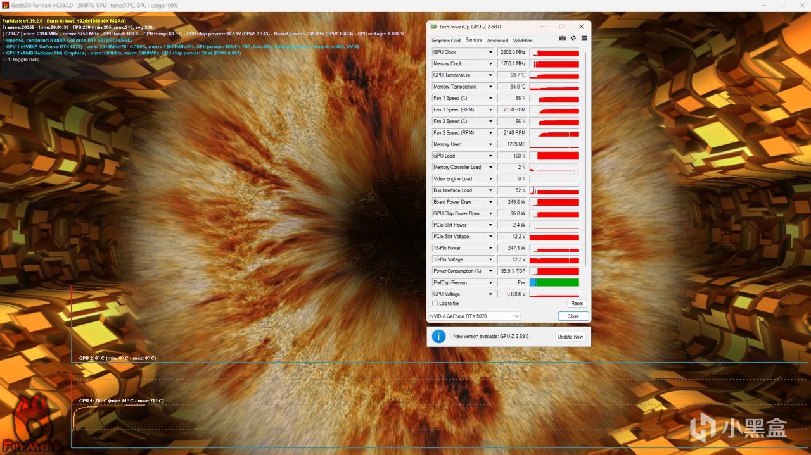Click the PCIe Slot Power value 2.4 W

tap(512, 225)
